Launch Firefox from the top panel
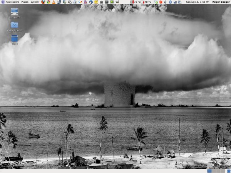The height and width of the screenshot is (173, 231). tap(43, 2)
